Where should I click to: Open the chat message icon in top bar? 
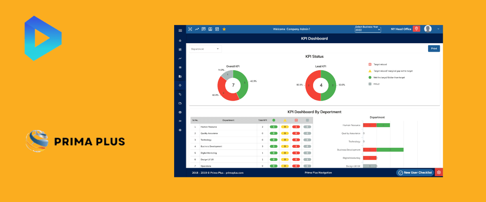pyautogui.click(x=204, y=29)
